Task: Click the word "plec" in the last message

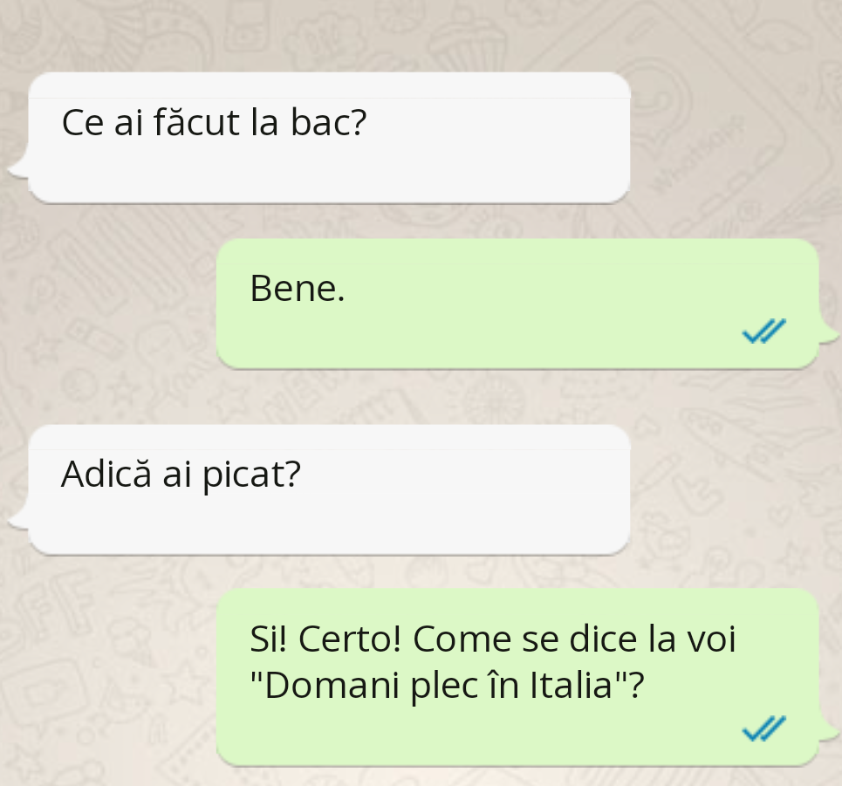Action: click(x=445, y=687)
